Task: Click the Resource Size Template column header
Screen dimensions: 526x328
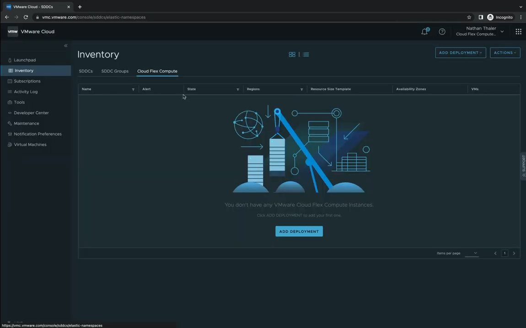Action: tap(331, 89)
